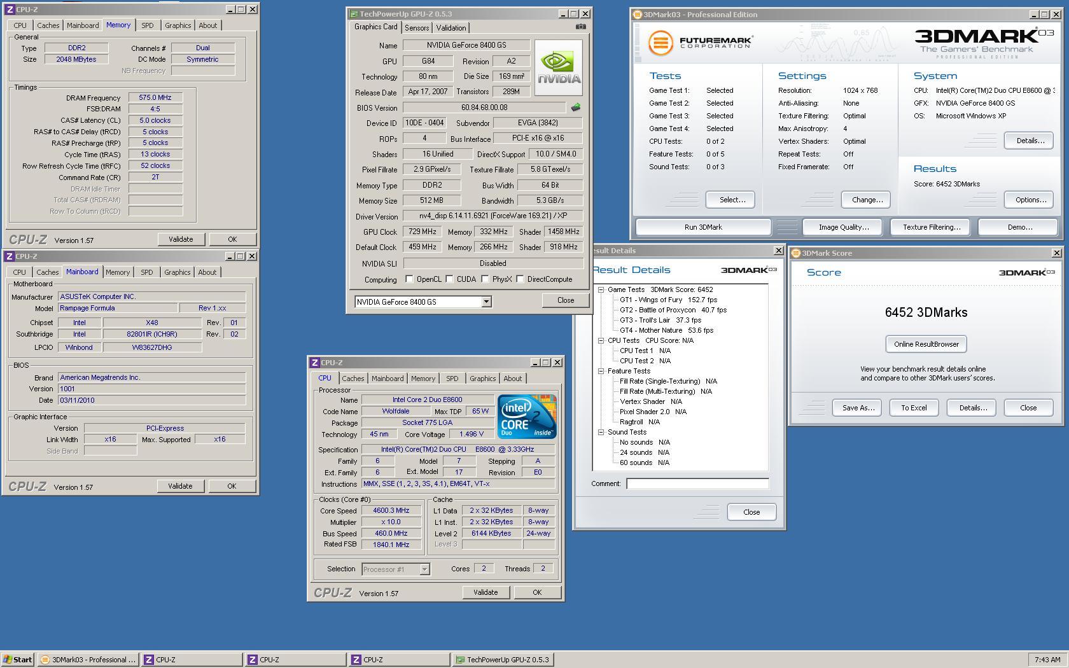Click the DRAM Frequency value 575.0 MHz
The width and height of the screenshot is (1069, 668).
(x=155, y=97)
